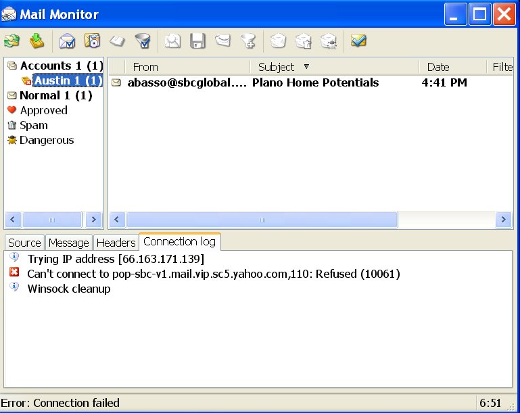This screenshot has height=413, width=520.
Task: Sort by the Subject column header
Action: [334, 67]
